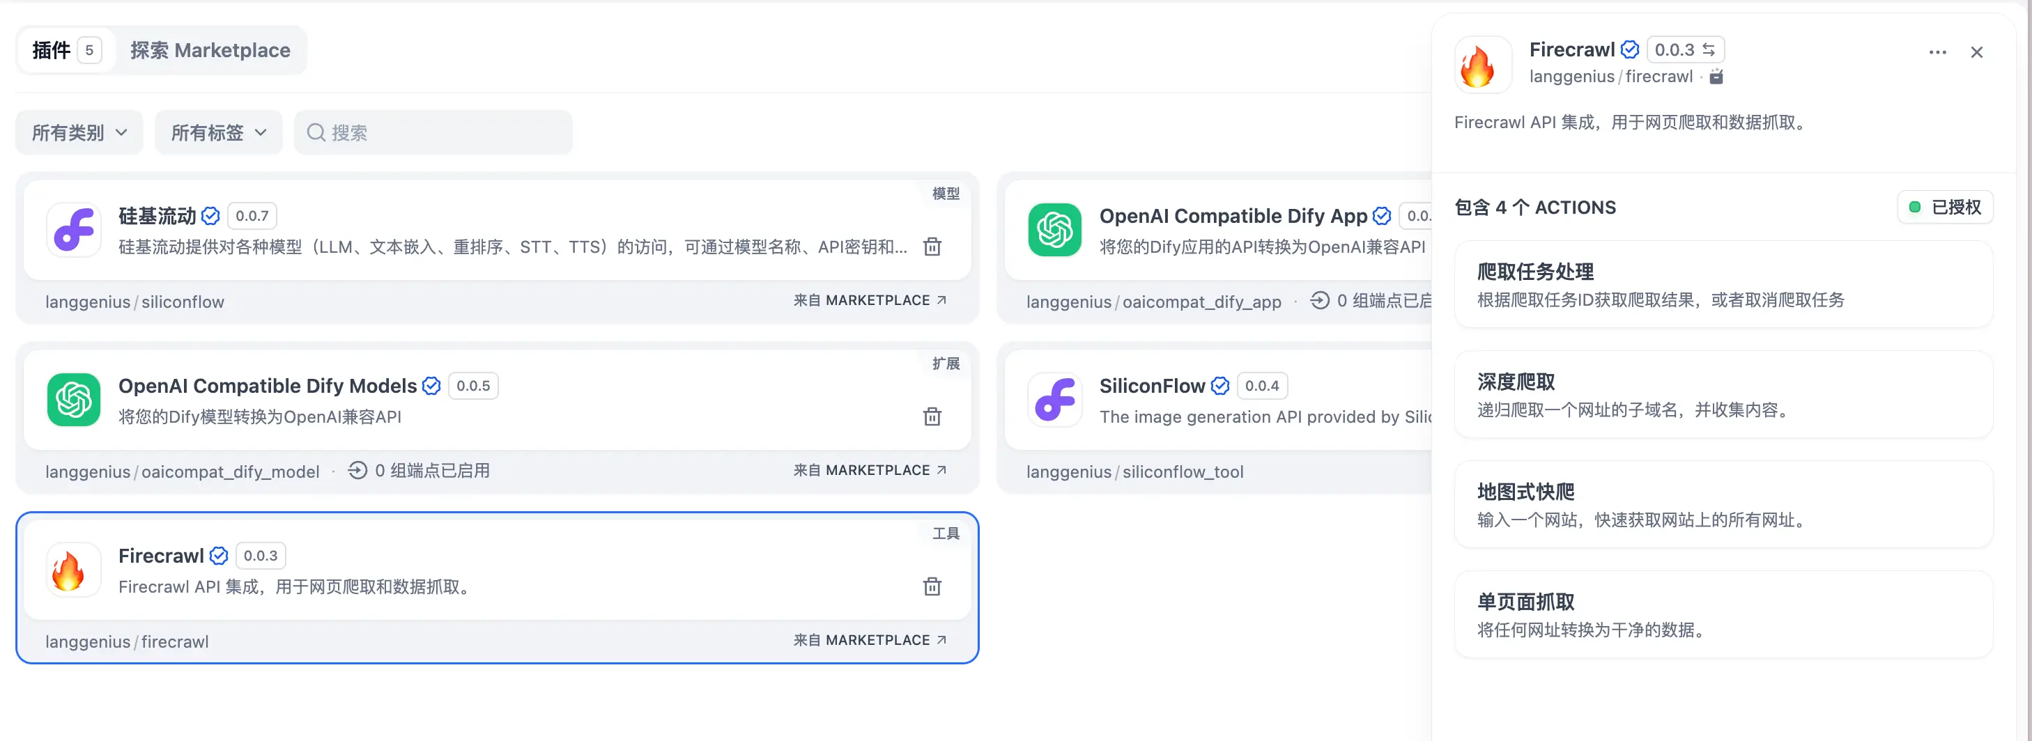This screenshot has width=2032, height=741.
Task: Select OpenAI Compatible Dify Models card title
Action: tap(268, 386)
